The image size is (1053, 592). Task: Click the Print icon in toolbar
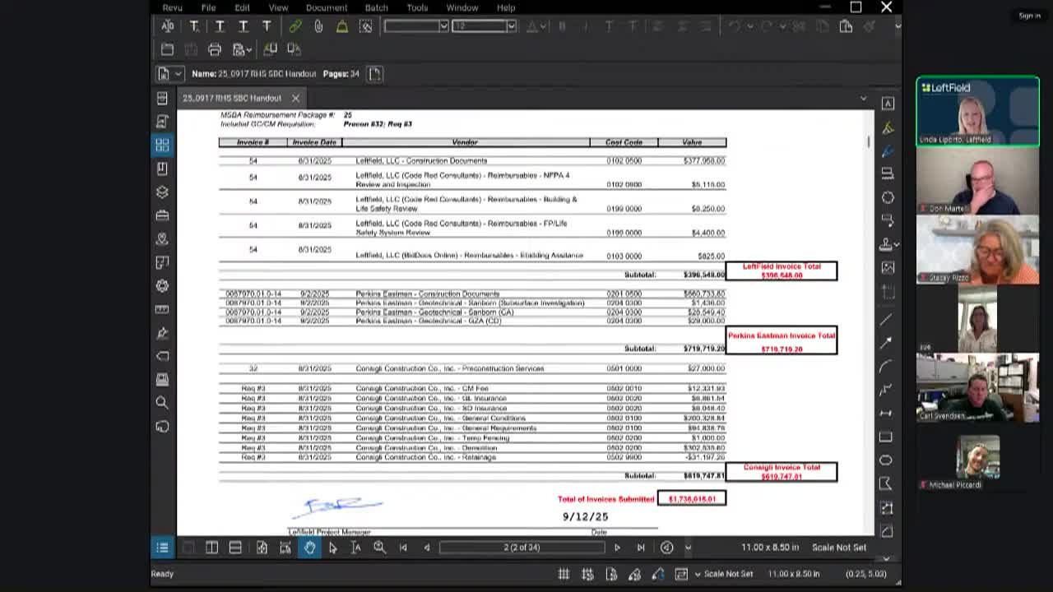coord(215,49)
